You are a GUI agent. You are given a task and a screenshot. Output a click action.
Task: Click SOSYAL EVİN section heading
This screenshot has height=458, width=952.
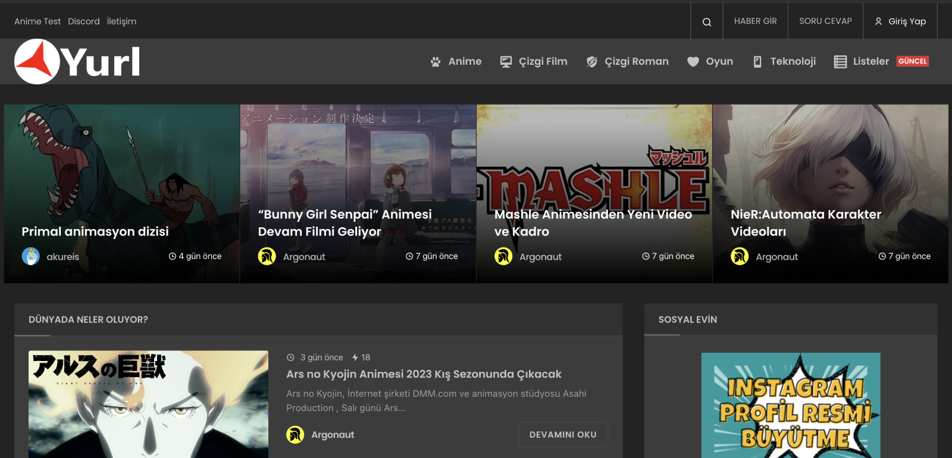[x=688, y=319]
